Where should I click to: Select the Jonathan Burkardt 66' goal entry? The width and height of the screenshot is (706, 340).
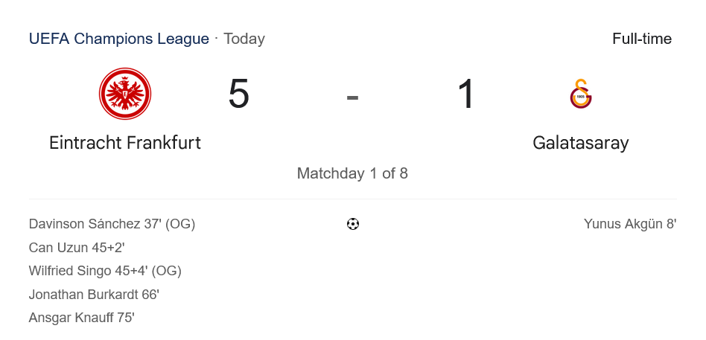[94, 295]
